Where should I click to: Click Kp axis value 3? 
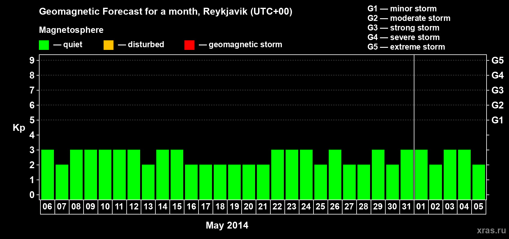pyautogui.click(x=32, y=150)
